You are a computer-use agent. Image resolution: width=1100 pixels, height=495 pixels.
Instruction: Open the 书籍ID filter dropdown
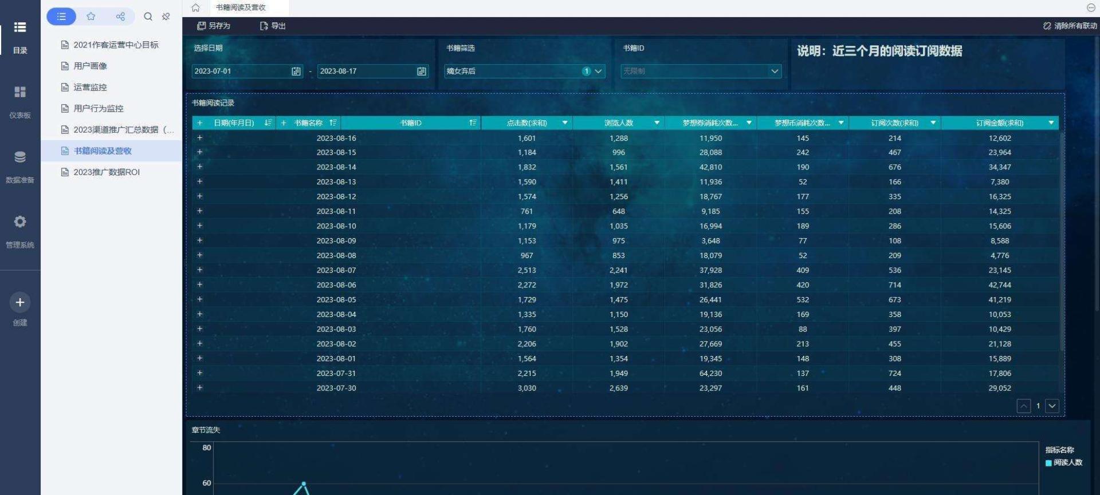pyautogui.click(x=775, y=72)
